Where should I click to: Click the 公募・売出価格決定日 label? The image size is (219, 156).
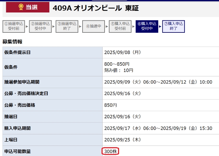(x=26, y=93)
